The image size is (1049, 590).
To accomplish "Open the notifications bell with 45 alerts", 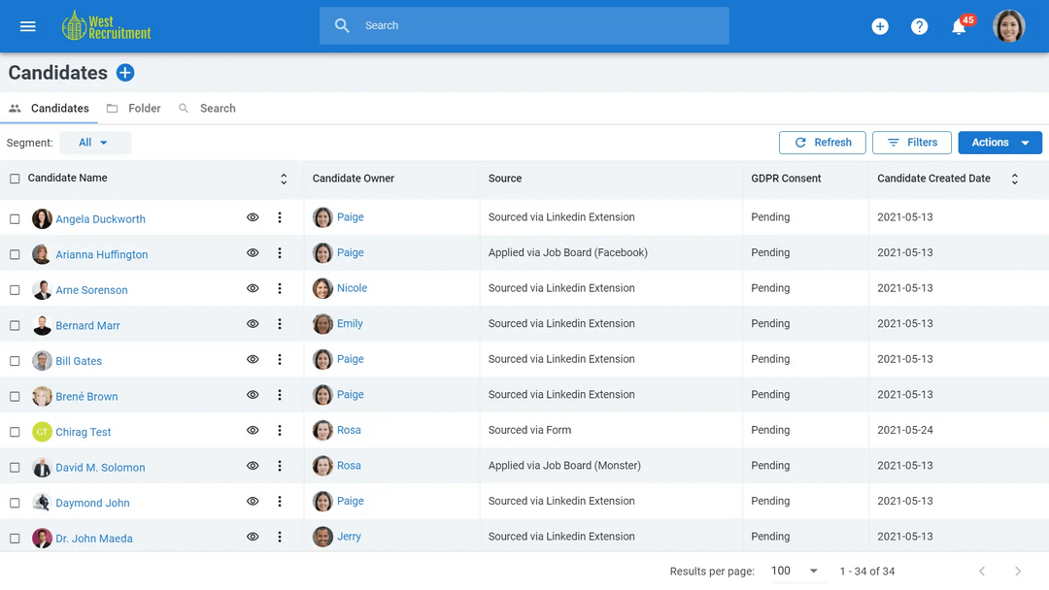I will coord(958,26).
